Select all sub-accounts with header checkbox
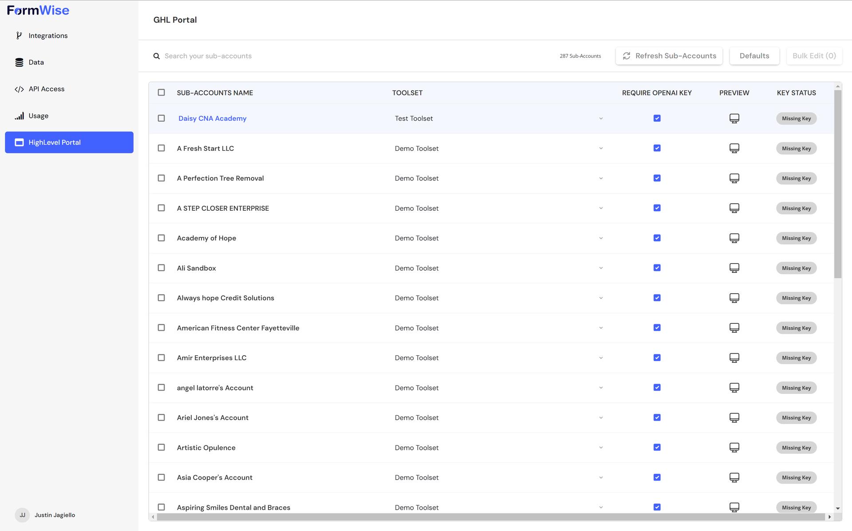 point(161,92)
